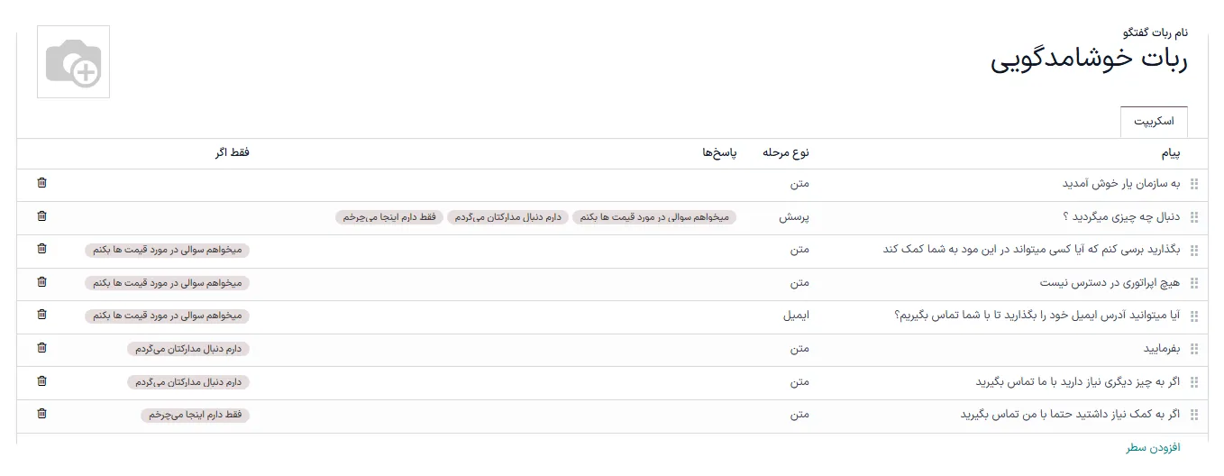Open step type 'ایمیل' cell
Screen dimensions: 1224x476
click(x=795, y=316)
